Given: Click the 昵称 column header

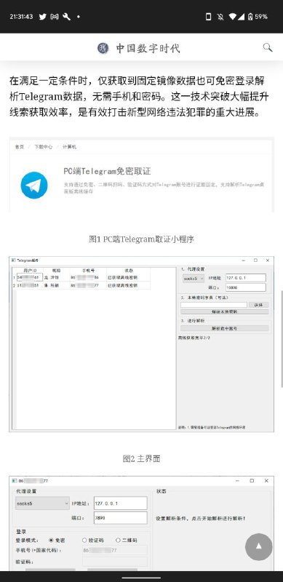Looking at the screenshot, I should [56, 271].
